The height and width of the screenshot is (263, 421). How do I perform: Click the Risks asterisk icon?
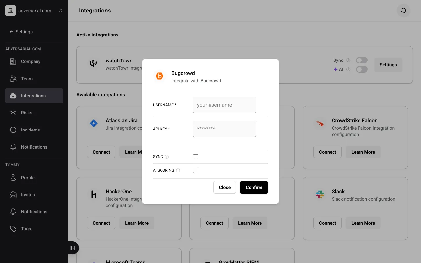(13, 113)
